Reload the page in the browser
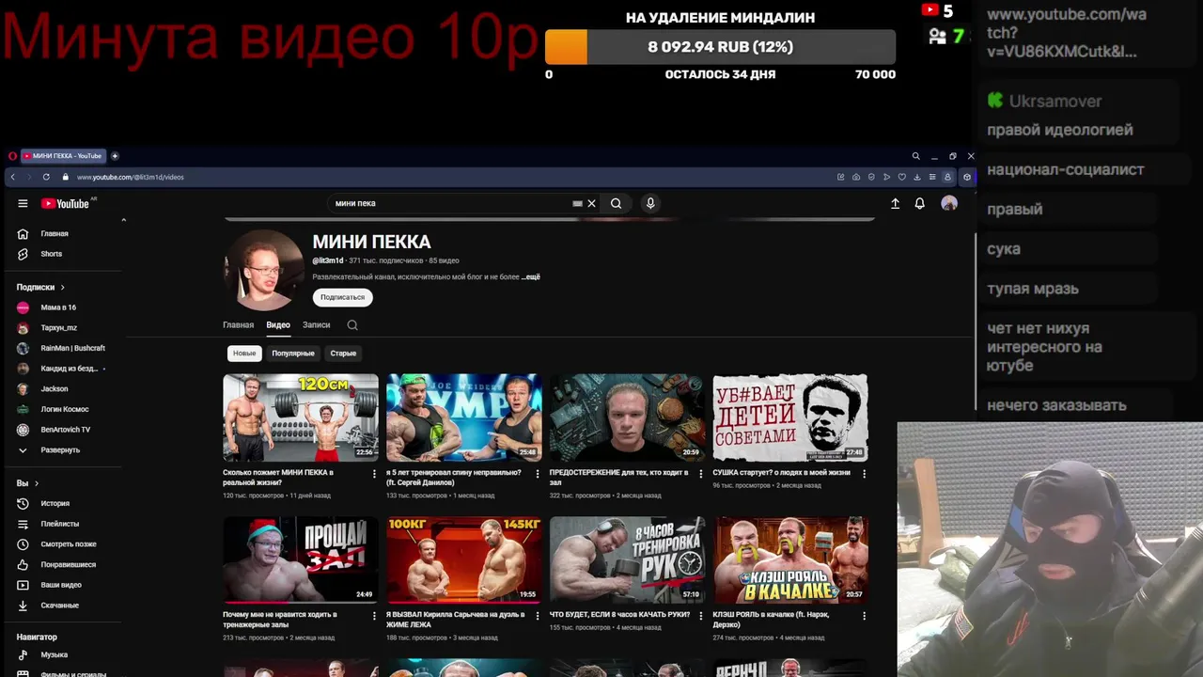 point(46,177)
